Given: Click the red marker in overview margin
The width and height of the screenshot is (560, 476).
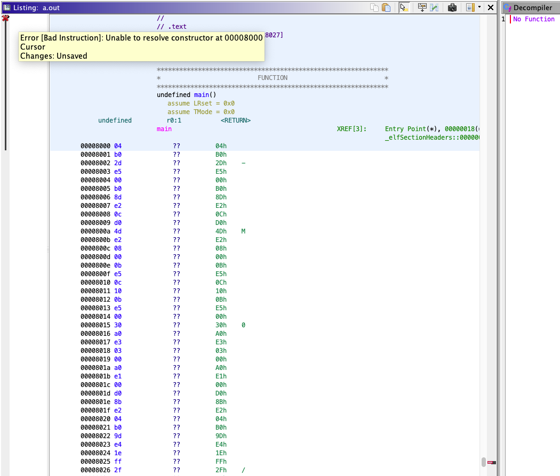Looking at the screenshot, I should coord(491,463).
